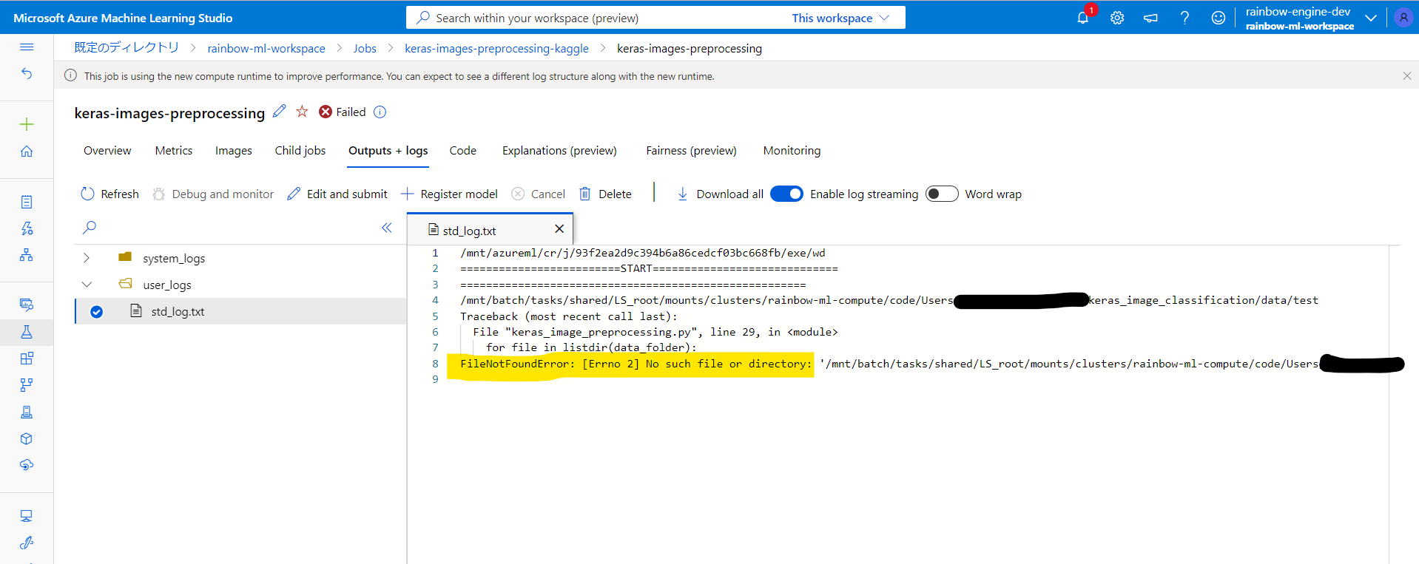Open rainbow-ml-workspace breadcrumb link

tap(266, 48)
